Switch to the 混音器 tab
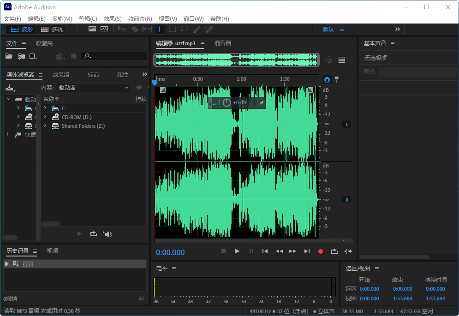The image size is (459, 316). (x=222, y=43)
